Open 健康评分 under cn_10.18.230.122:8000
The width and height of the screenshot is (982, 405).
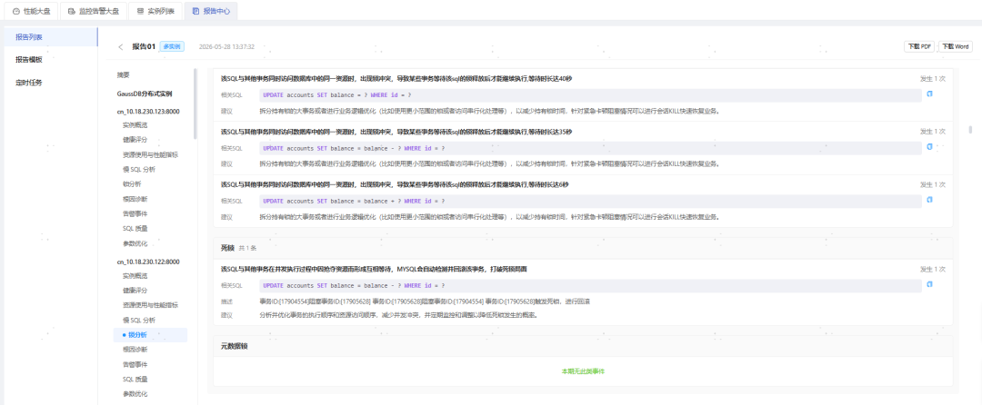tap(135, 291)
